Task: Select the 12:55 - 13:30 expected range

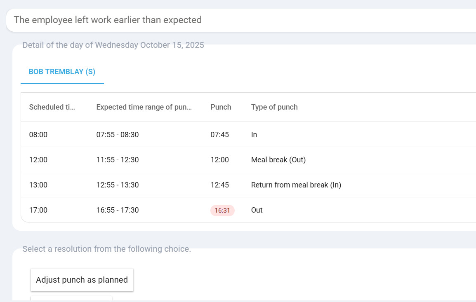Action: (118, 185)
